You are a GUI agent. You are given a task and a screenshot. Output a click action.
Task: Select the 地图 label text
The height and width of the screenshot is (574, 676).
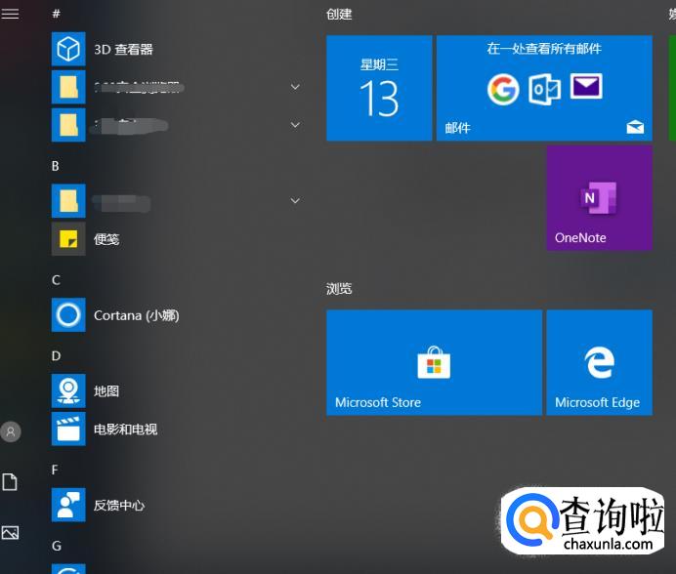click(x=106, y=391)
